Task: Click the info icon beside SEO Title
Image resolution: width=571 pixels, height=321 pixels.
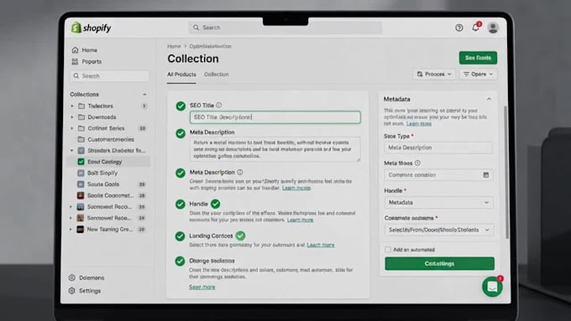Action: [x=219, y=105]
